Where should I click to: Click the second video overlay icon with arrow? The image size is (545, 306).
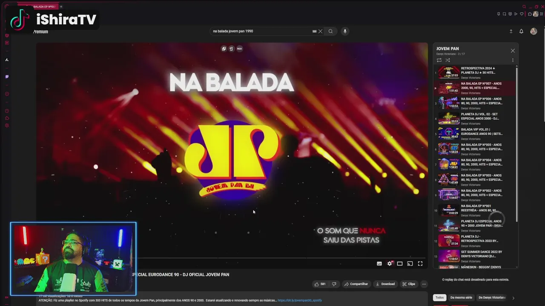coord(231,48)
